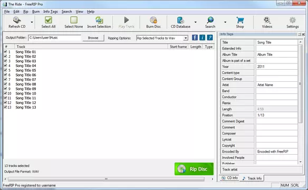Click the blue question mark help icon
Screen dimensions: 308x190
coord(210,37)
